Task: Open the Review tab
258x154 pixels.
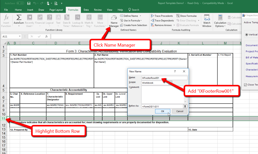Action: tap(98, 10)
